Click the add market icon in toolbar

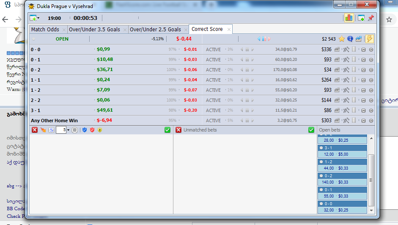(x=33, y=18)
